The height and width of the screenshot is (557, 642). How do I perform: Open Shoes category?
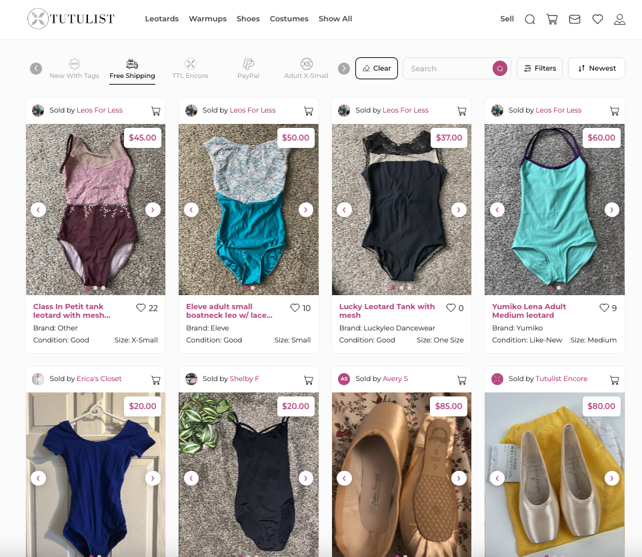point(248,19)
